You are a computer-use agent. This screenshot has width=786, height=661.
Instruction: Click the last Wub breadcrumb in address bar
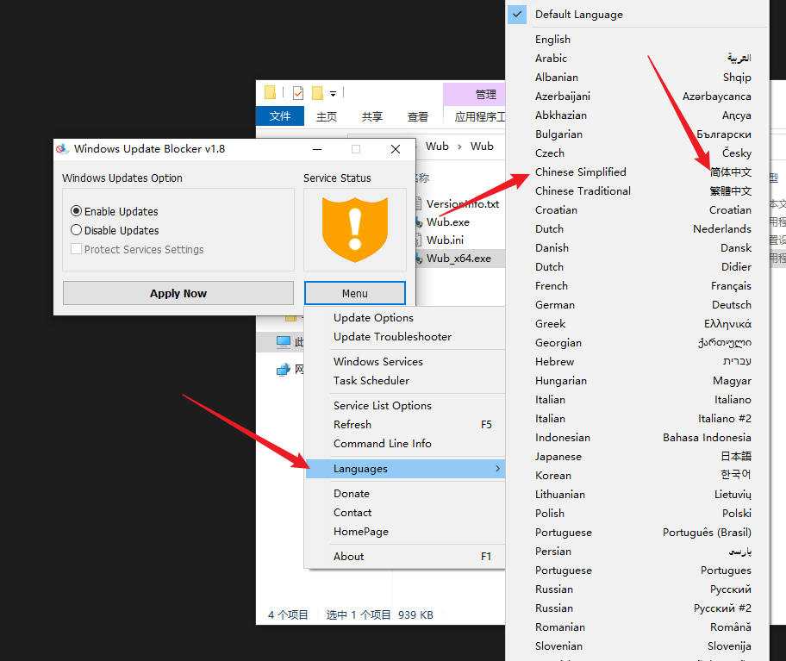click(482, 147)
